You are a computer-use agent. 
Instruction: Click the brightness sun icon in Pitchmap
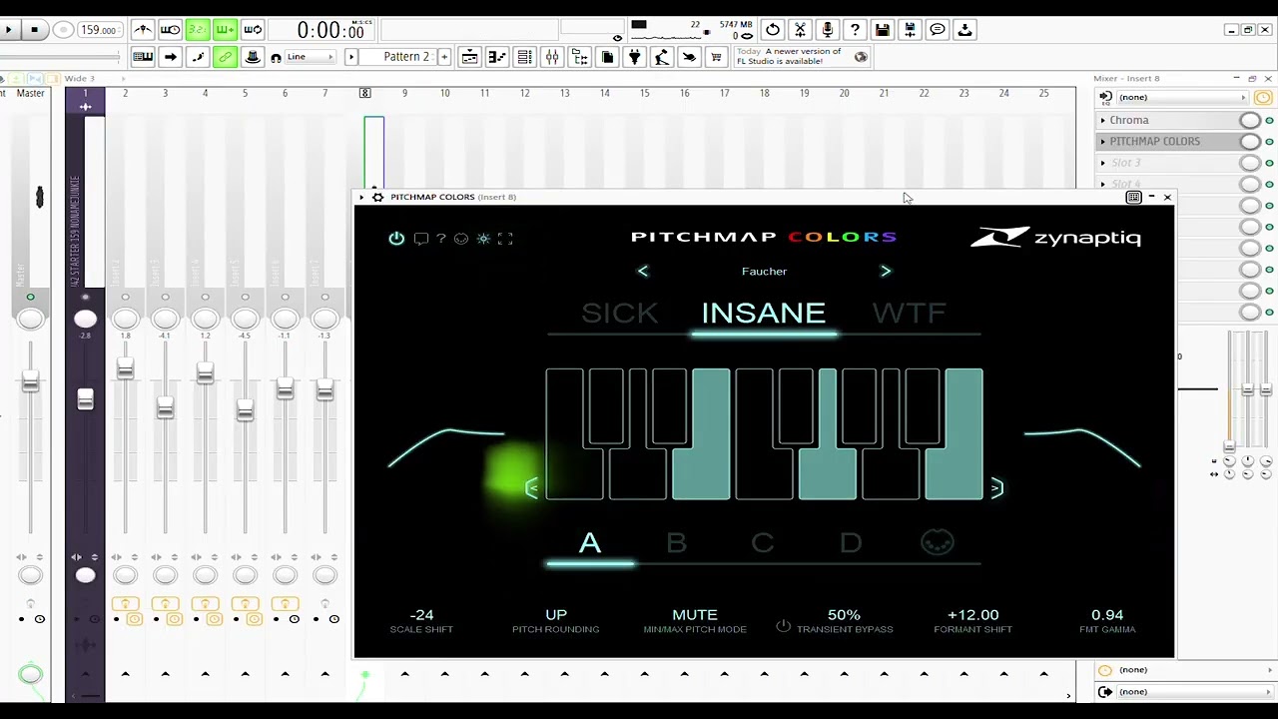coord(483,238)
